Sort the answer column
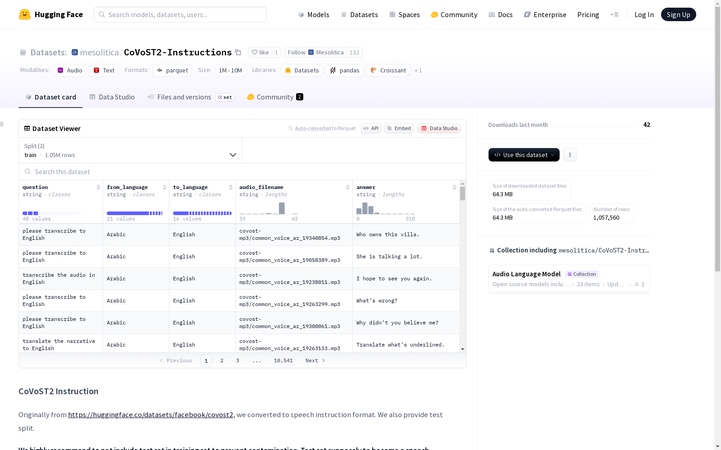Screen dimensions: 721x450 tap(454, 187)
